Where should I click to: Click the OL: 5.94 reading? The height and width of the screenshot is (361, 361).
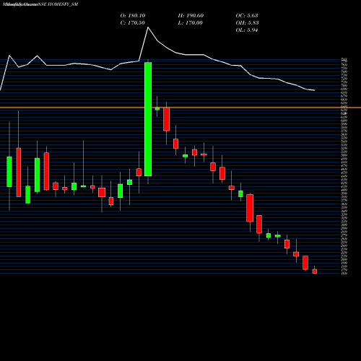[247, 30]
